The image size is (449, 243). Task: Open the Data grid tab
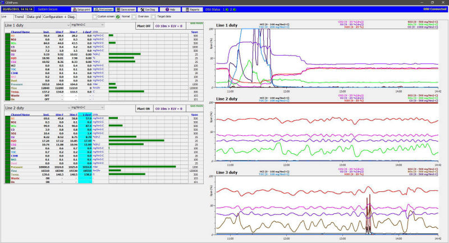pos(34,17)
